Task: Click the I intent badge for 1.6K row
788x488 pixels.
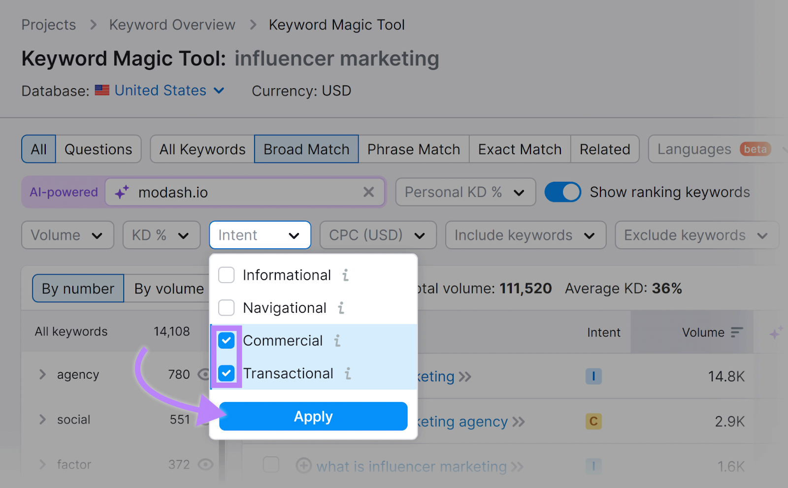Action: pos(593,466)
